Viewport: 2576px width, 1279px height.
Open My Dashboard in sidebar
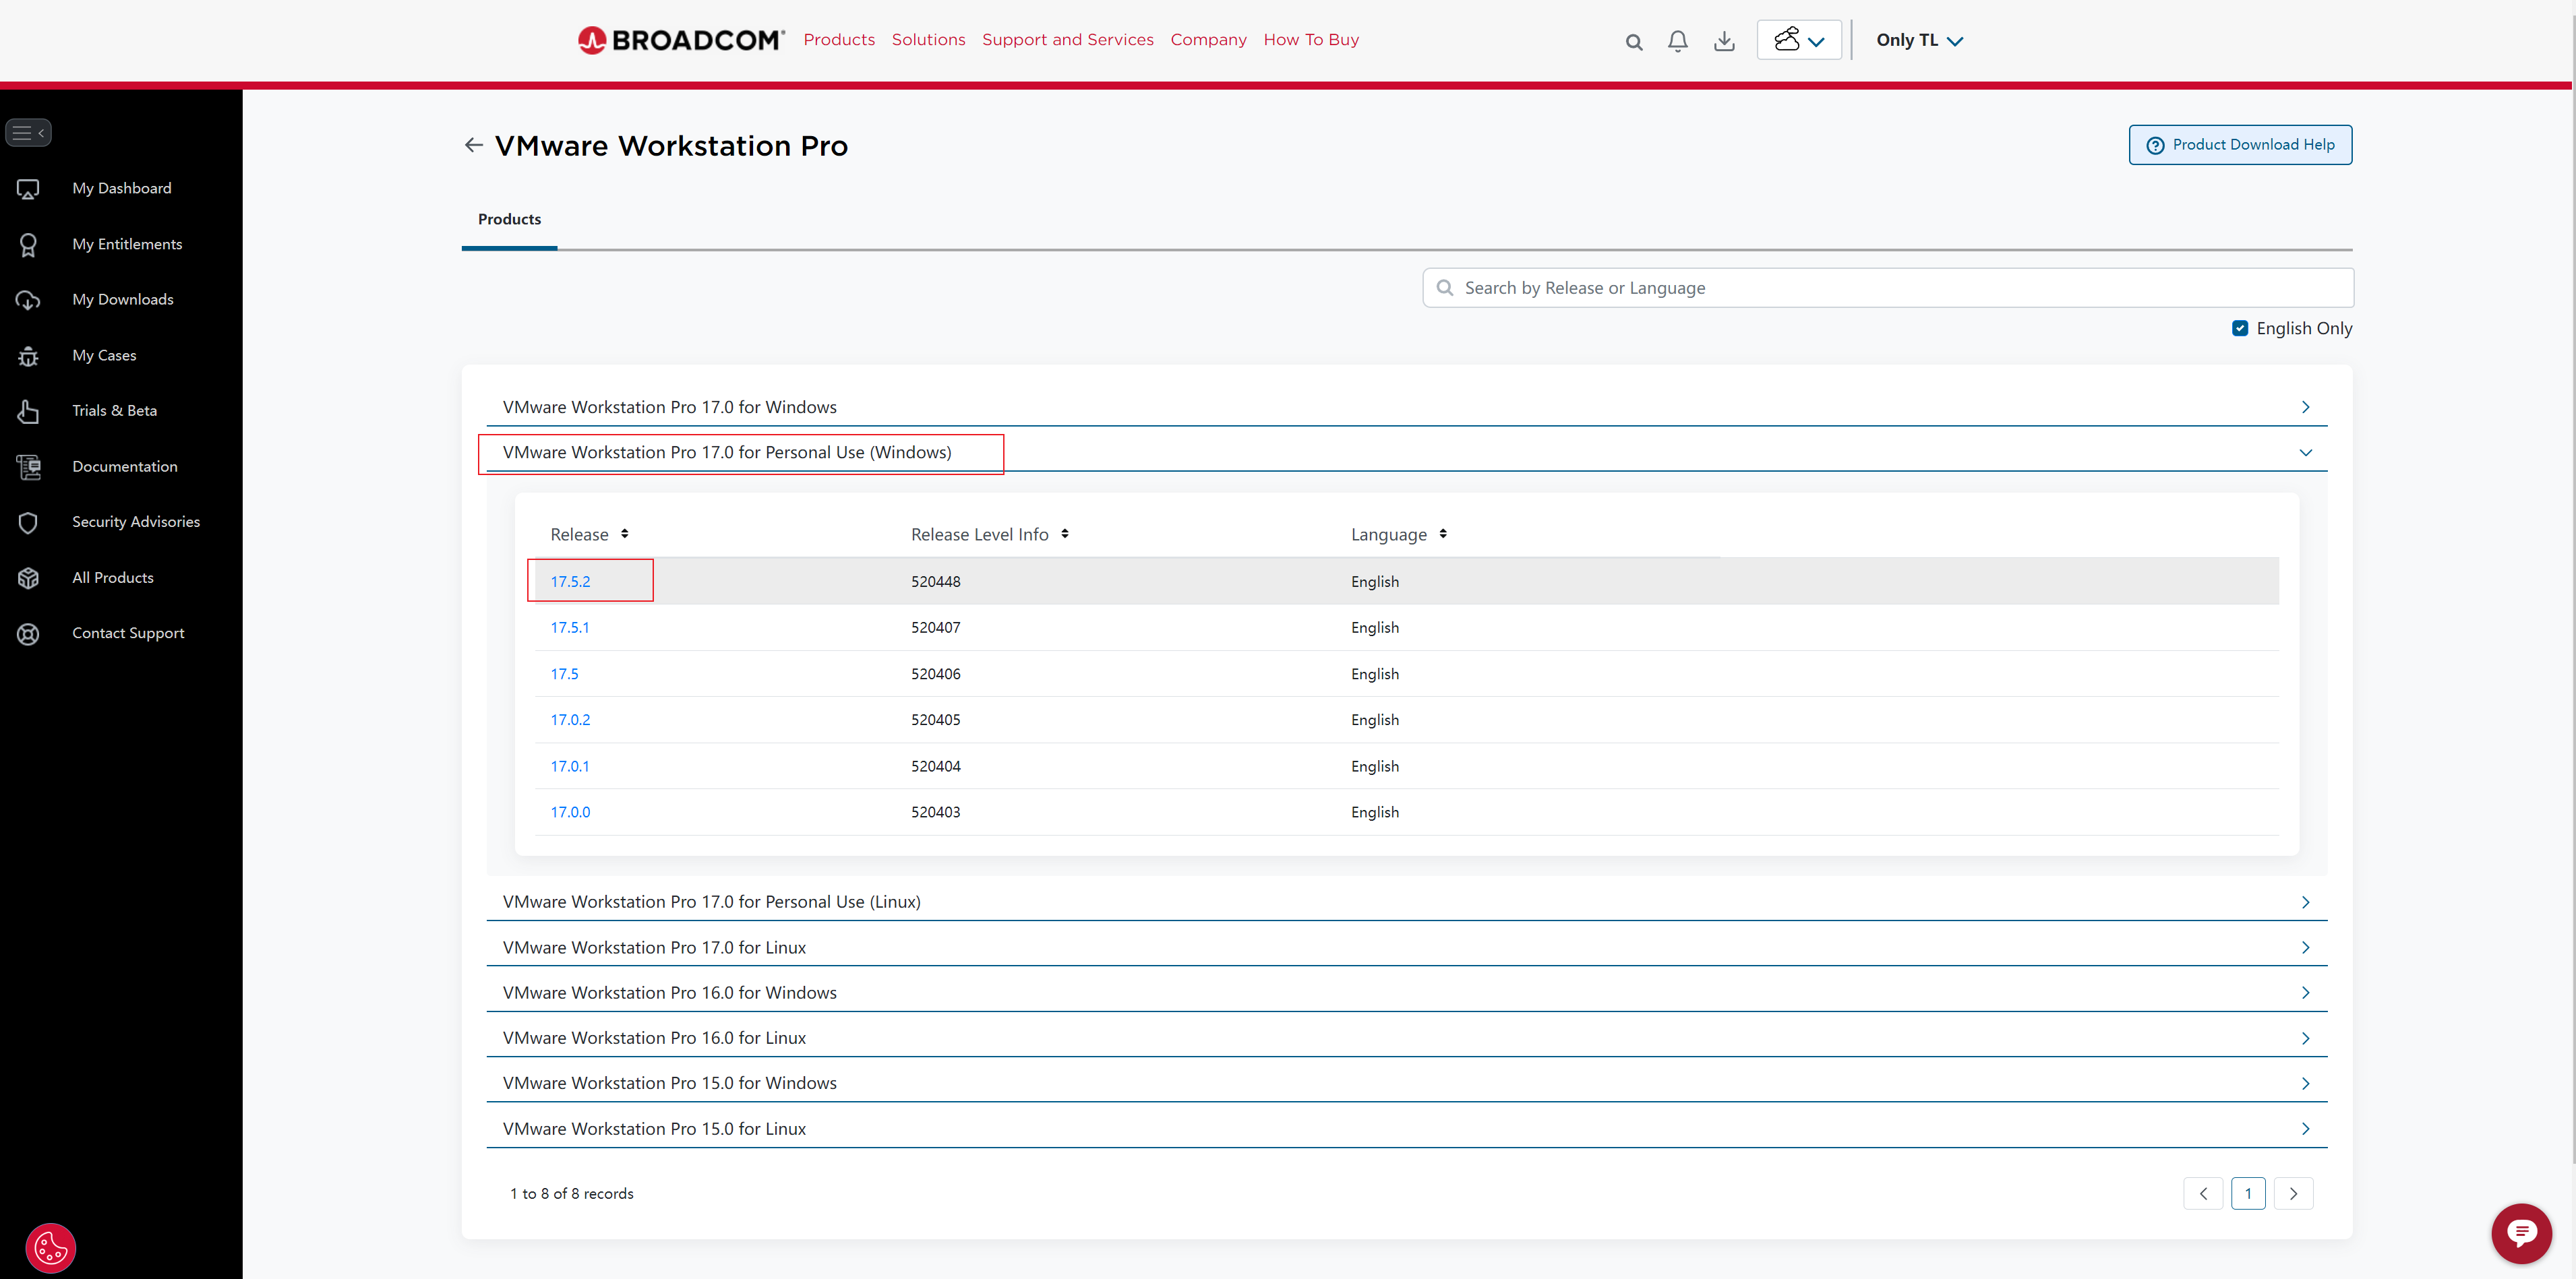[x=121, y=189]
